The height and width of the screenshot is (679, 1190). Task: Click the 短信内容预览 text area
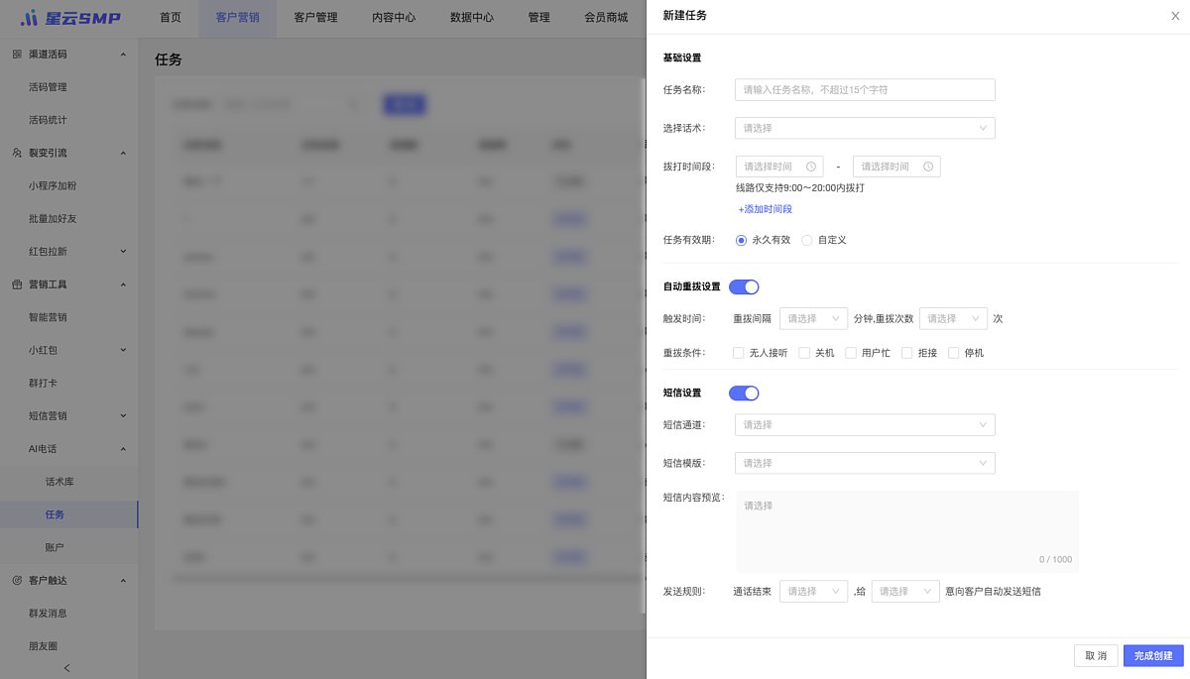pos(907,531)
